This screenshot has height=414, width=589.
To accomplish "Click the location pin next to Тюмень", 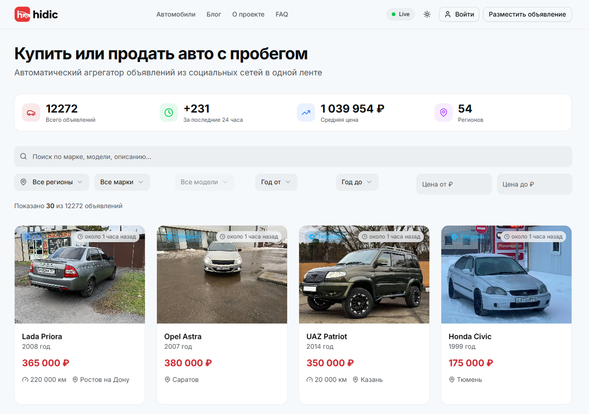I will (x=452, y=380).
